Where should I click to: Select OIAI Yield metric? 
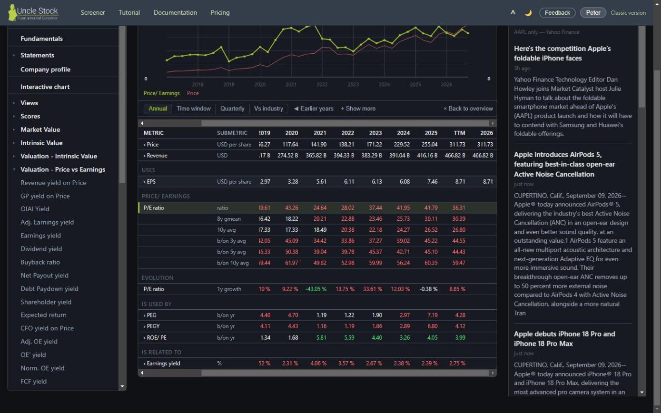point(35,209)
